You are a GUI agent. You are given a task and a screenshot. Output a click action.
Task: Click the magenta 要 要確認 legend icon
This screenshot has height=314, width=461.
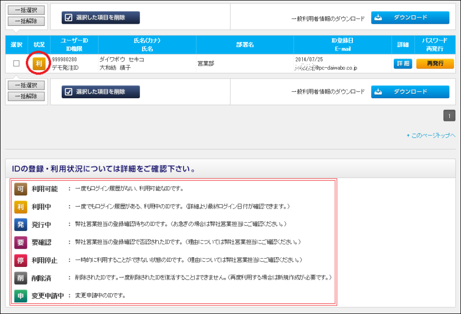coord(20,242)
